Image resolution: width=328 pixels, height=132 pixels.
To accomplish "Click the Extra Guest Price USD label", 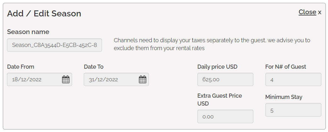I will [219, 99].
